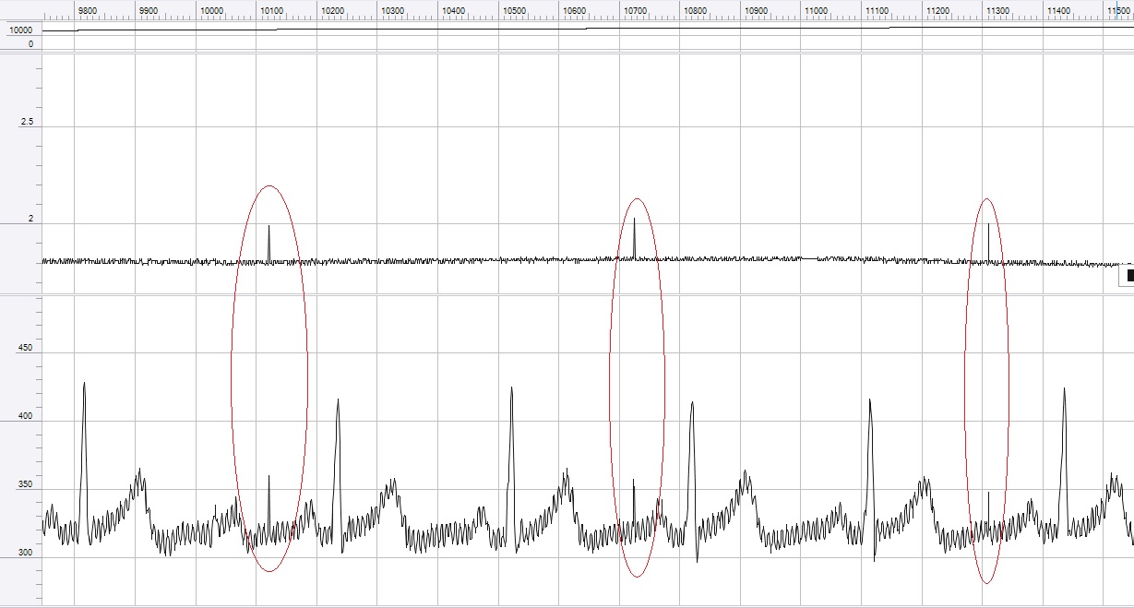Viewport: 1134px width, 608px height.
Task: Select the 10000 mark on the ruler
Action: pos(211,10)
